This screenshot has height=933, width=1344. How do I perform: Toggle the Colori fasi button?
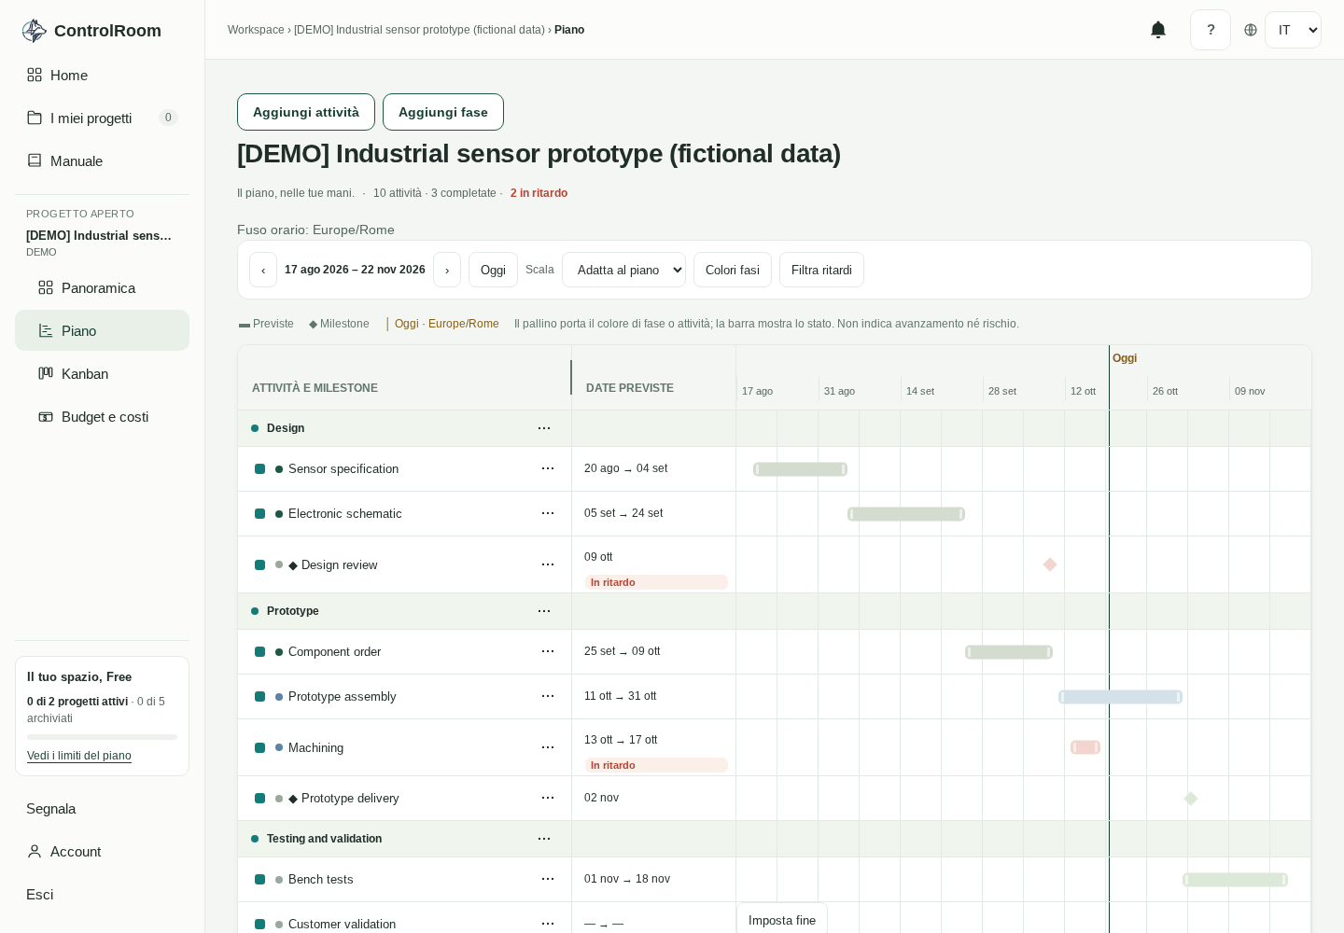[x=733, y=270]
